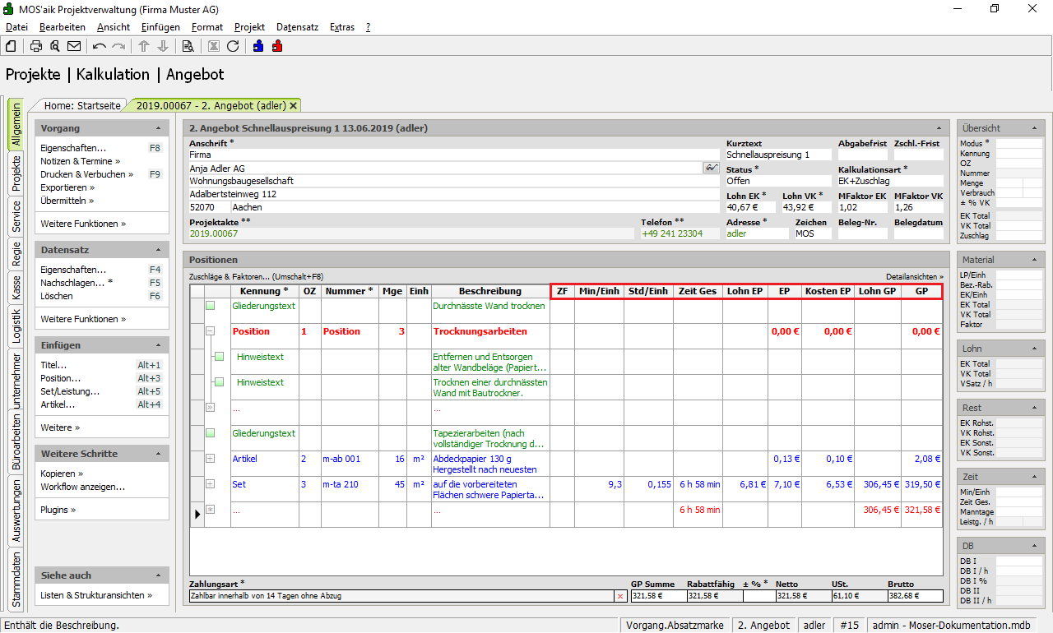The width and height of the screenshot is (1053, 633).
Task: Switch to the Home: Startseite tab
Action: (82, 105)
